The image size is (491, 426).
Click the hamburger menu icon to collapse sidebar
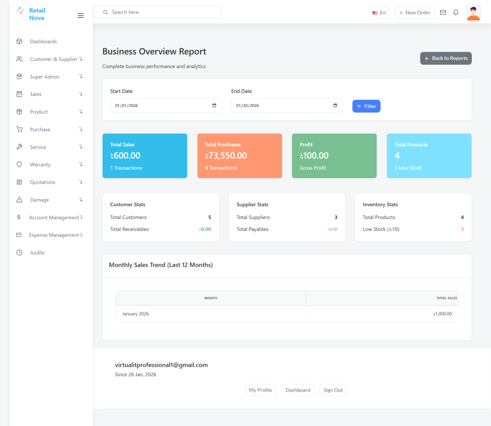(81, 15)
